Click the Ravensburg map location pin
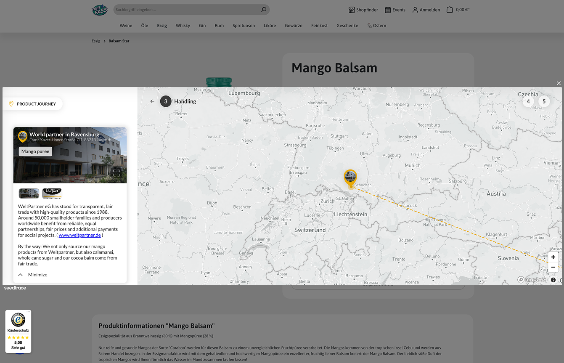Viewport: 564px width, 363px height. (350, 178)
